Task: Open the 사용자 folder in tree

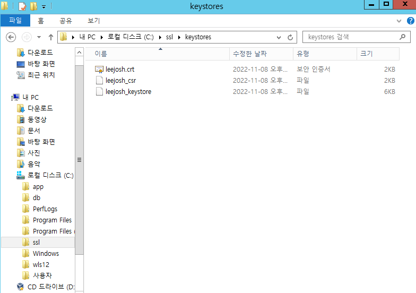Action: 42,276
